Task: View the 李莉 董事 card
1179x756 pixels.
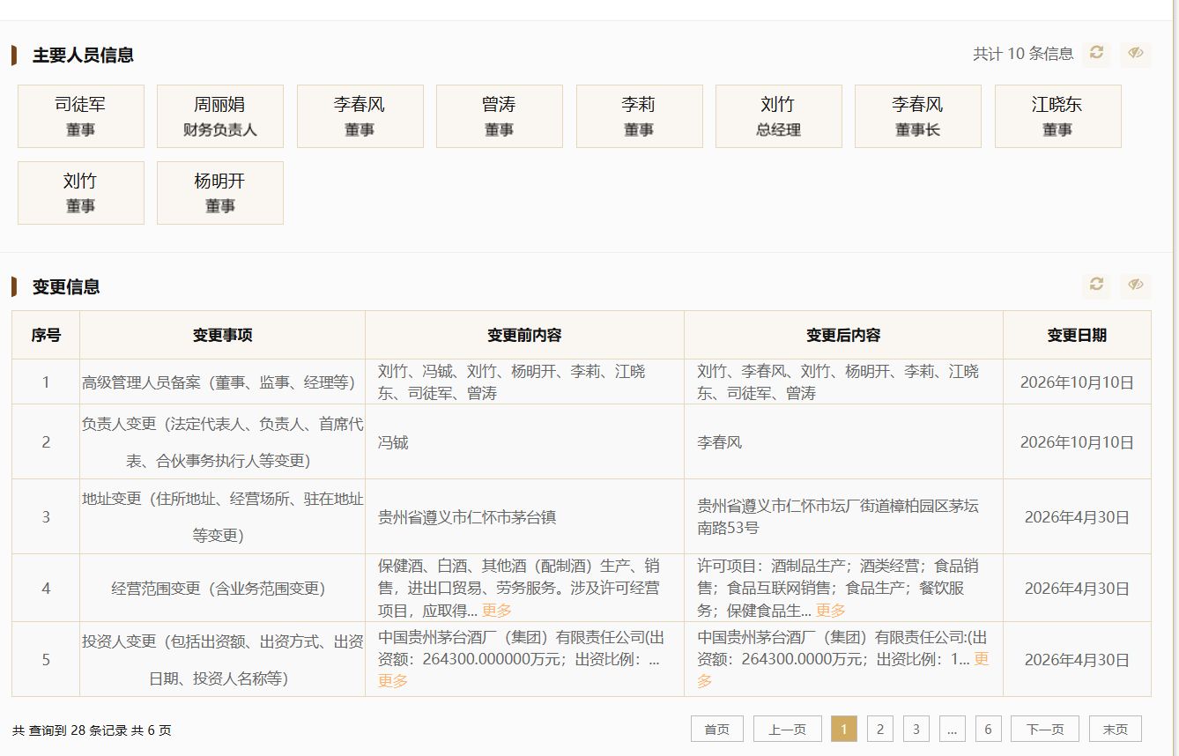Action: (640, 116)
